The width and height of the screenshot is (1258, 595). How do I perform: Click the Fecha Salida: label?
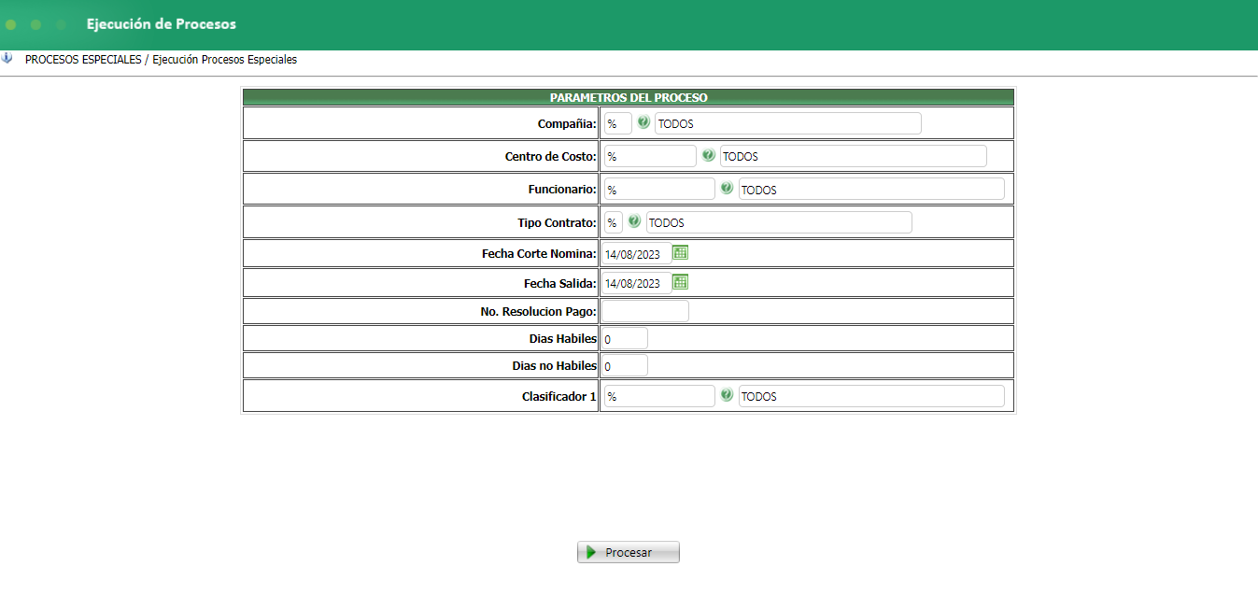pos(560,283)
